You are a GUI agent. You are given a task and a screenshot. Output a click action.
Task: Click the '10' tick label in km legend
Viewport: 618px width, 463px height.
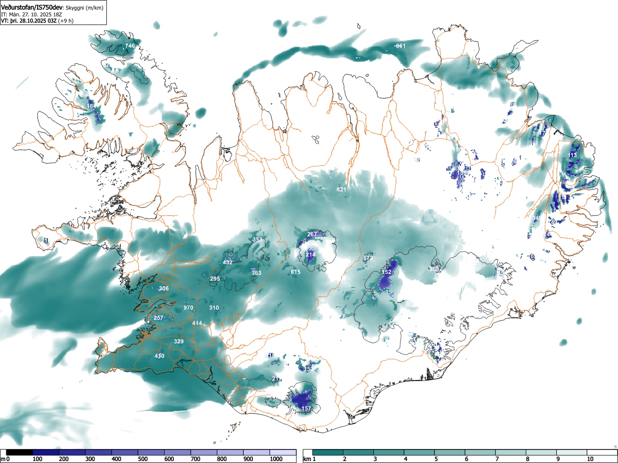click(590, 459)
